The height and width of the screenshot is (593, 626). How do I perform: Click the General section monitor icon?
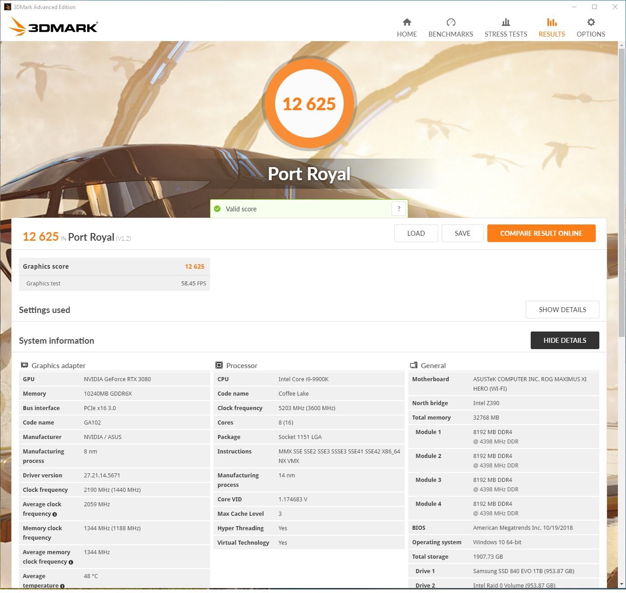tap(413, 365)
